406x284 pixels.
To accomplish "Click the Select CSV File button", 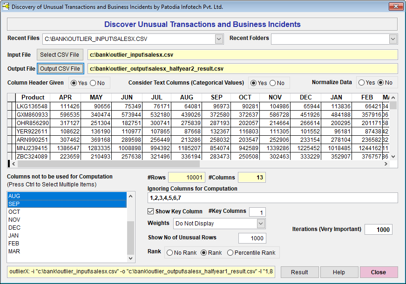I will (x=61, y=55).
